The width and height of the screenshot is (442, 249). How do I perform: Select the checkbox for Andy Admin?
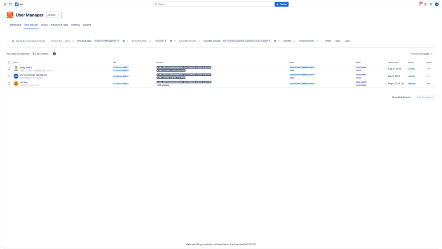[x=9, y=69]
